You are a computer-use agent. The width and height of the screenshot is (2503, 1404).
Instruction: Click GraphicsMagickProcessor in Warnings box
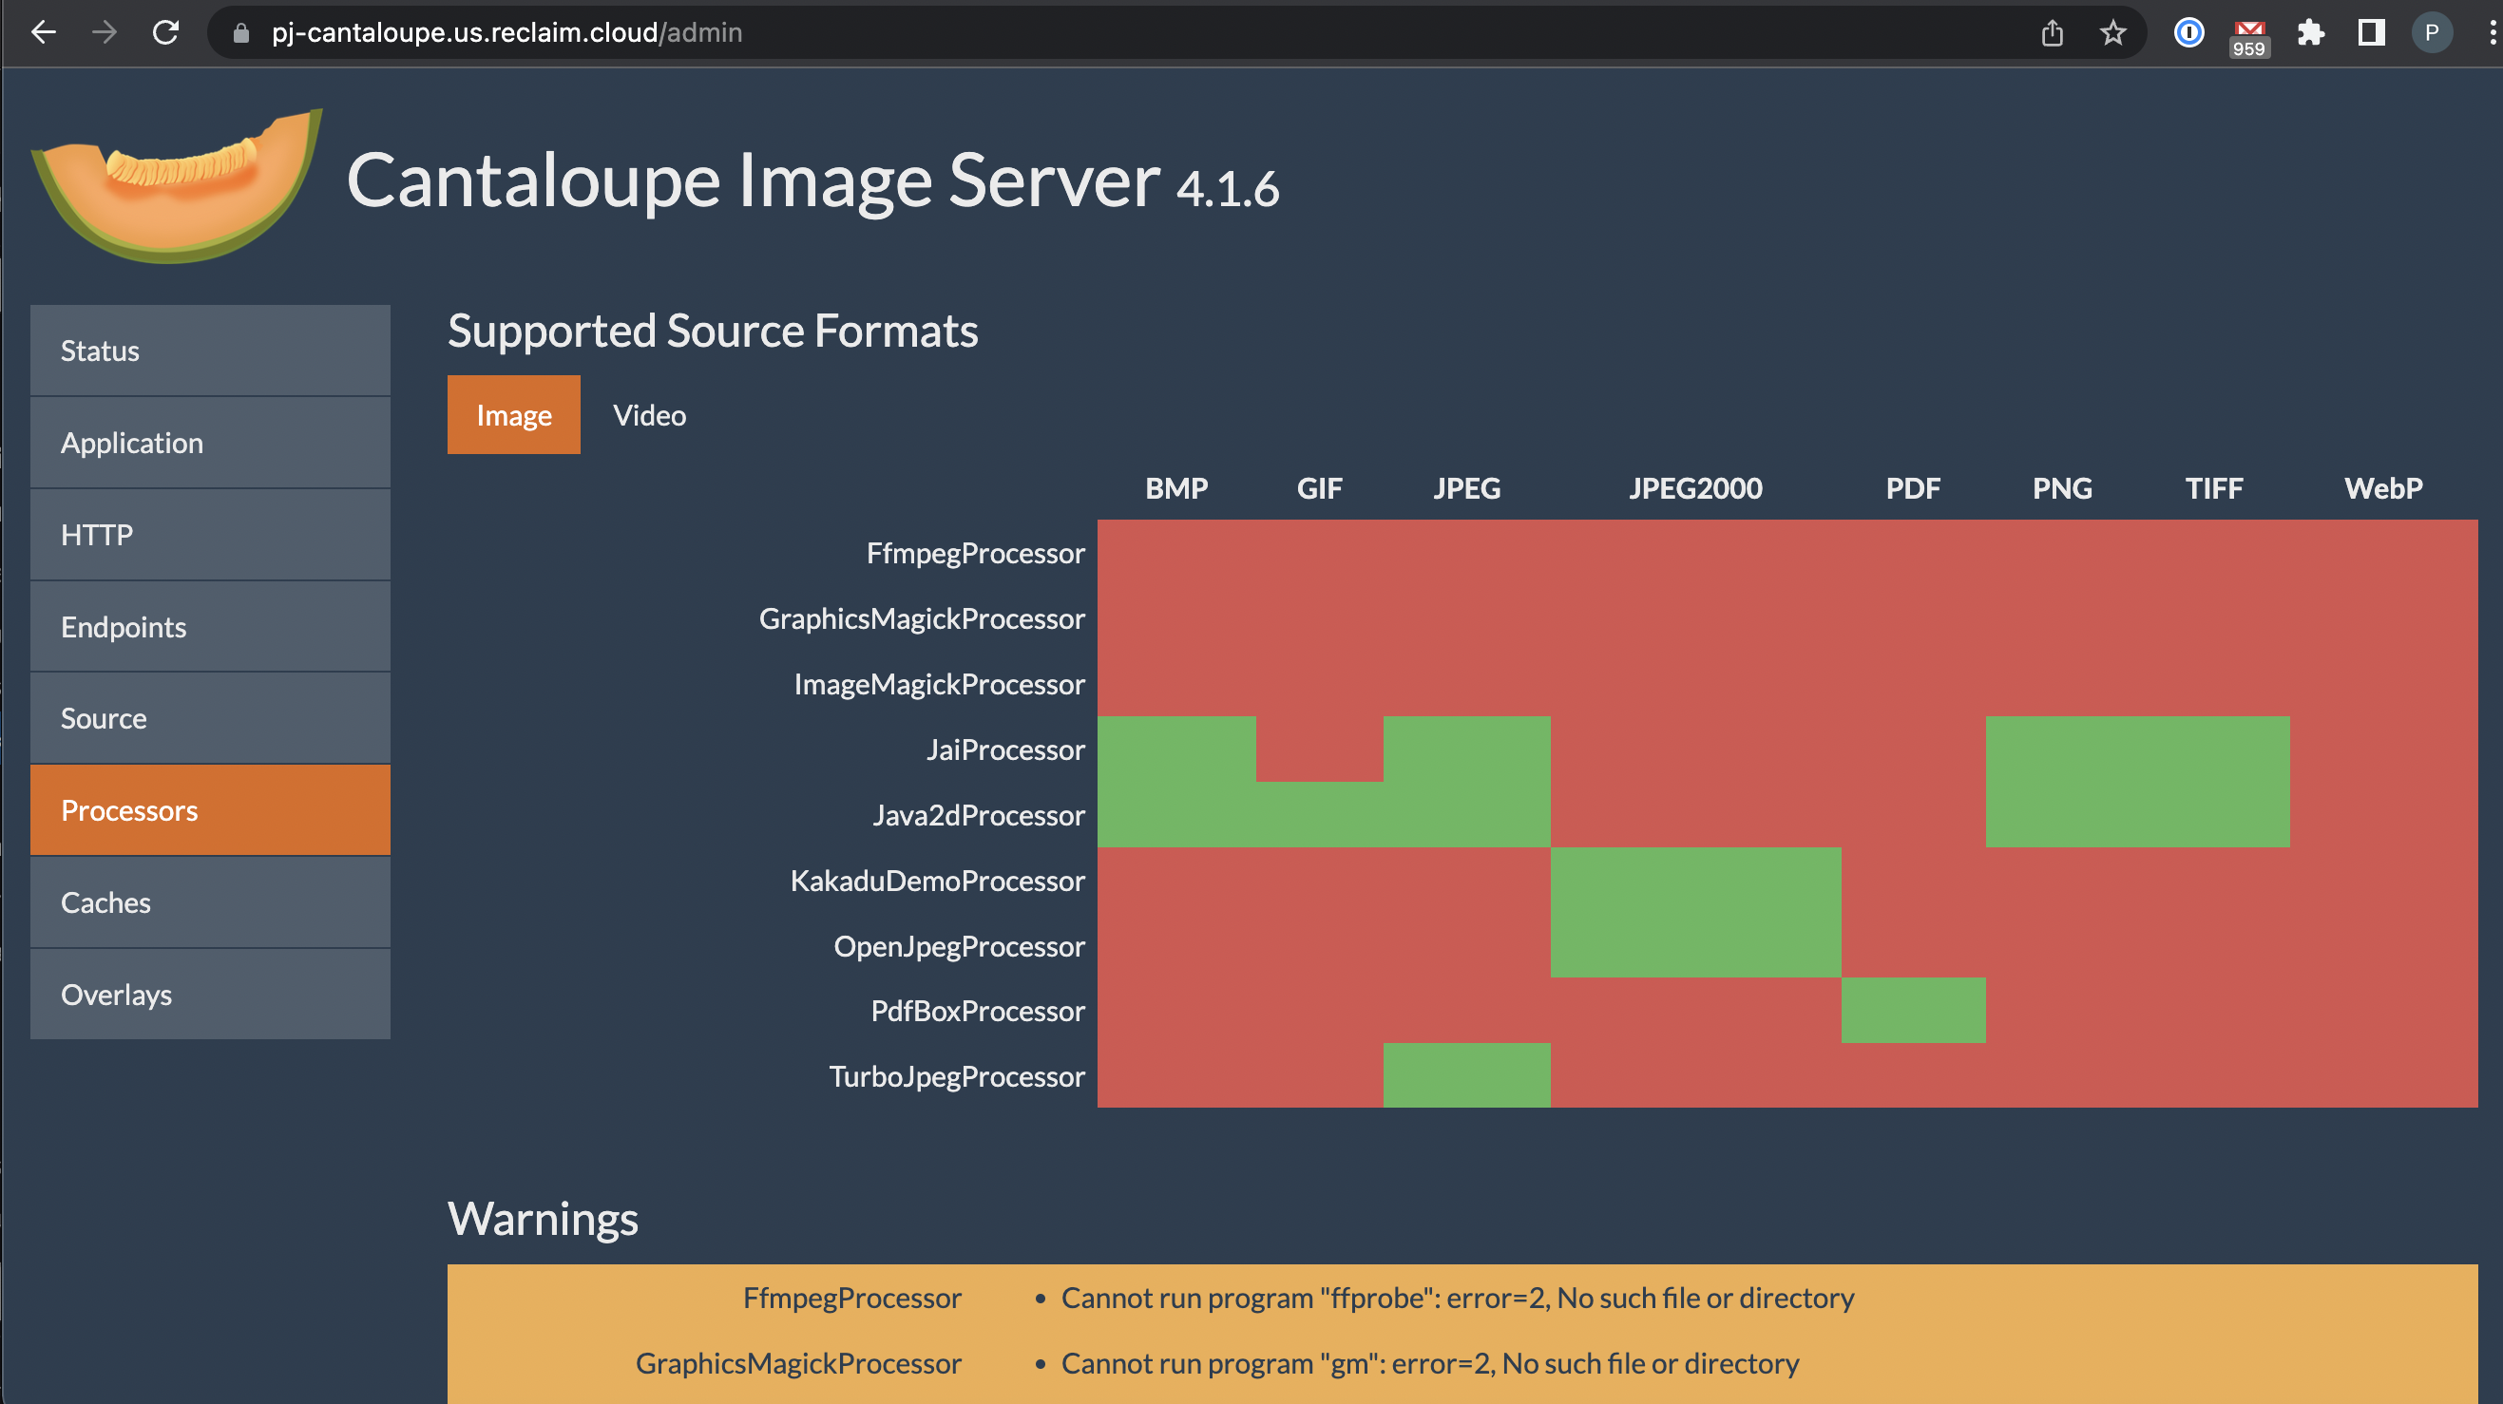pyautogui.click(x=797, y=1363)
